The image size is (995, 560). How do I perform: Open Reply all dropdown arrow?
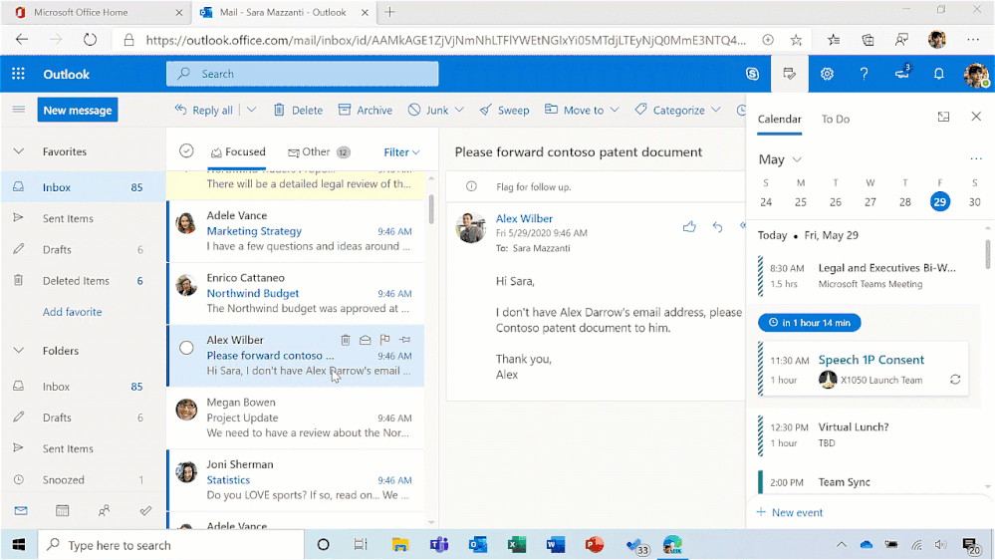pyautogui.click(x=251, y=110)
